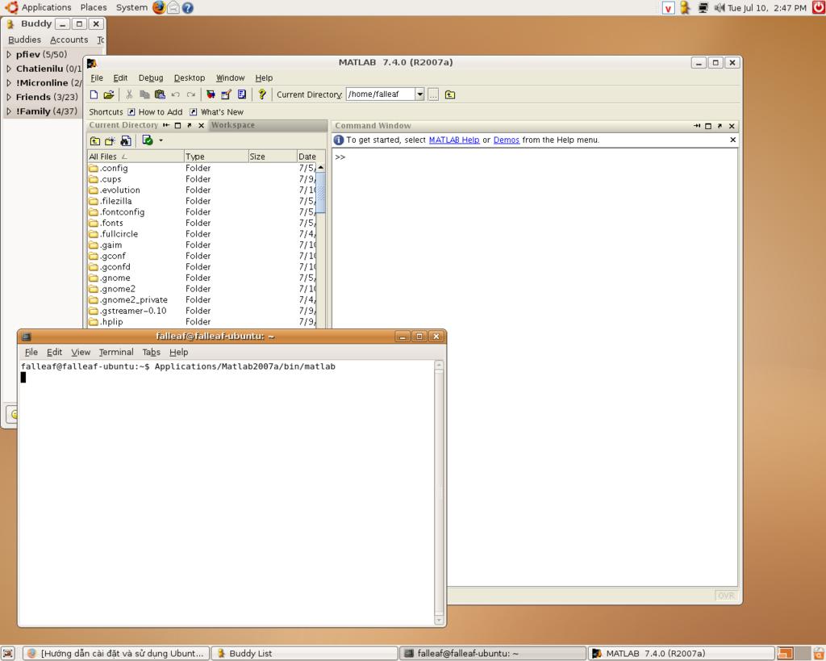Viewport: 826px width, 661px height.
Task: Click the browse for folder '...' button
Action: [x=433, y=94]
